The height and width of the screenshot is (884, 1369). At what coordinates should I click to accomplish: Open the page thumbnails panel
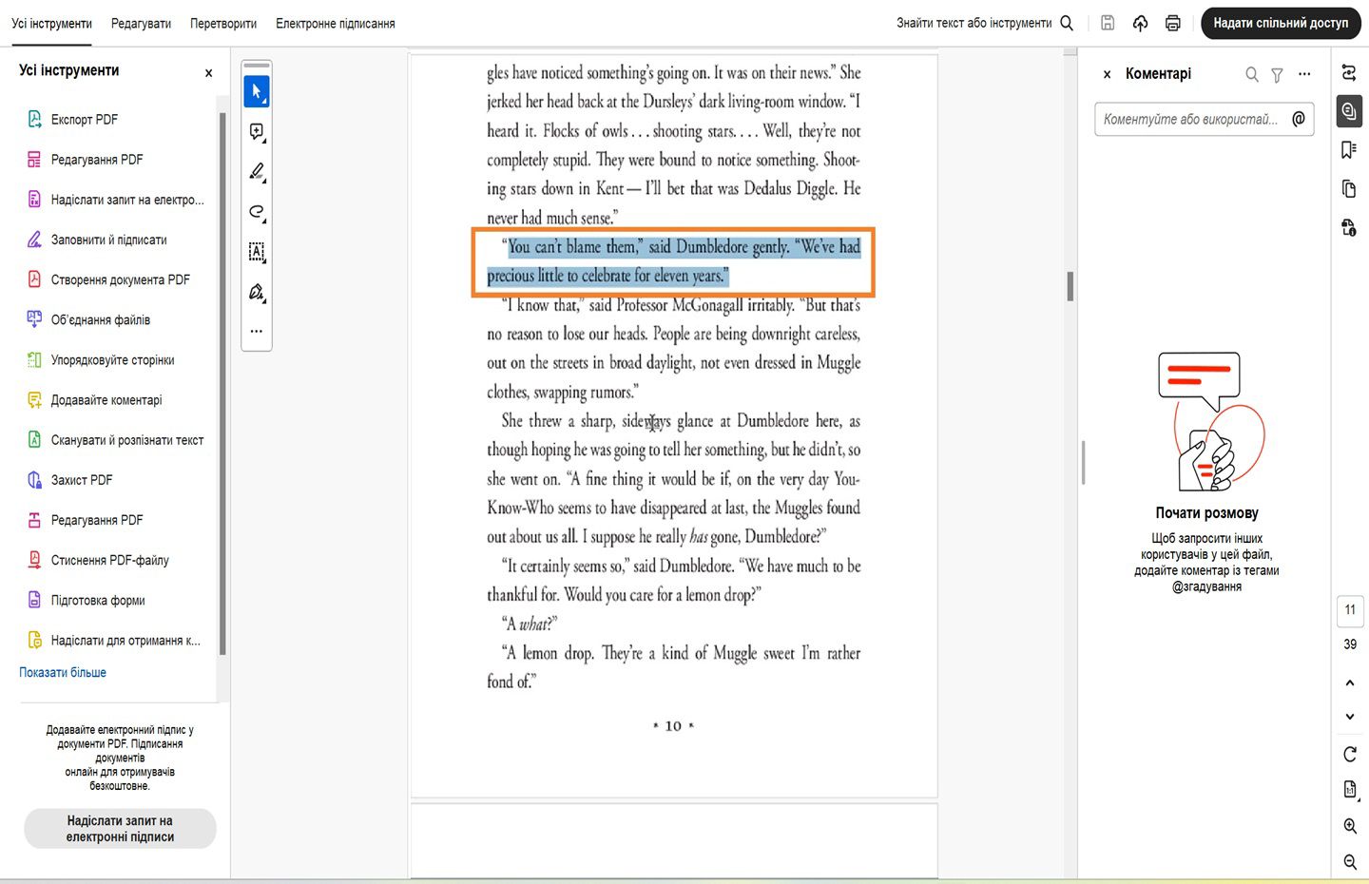coord(1349,189)
